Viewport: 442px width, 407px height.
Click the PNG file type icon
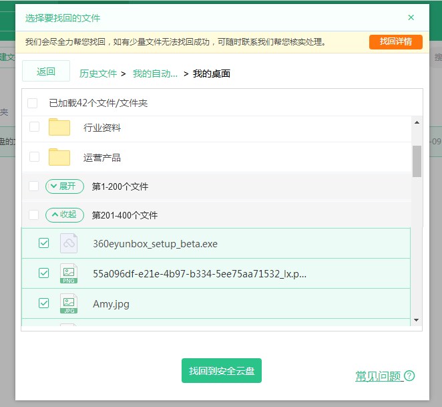69,273
